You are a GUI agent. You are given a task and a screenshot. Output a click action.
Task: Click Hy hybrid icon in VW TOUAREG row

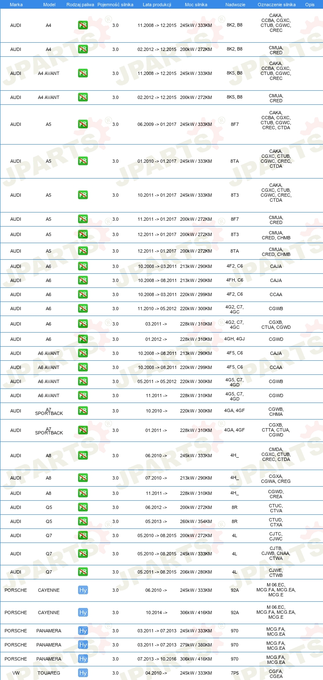coord(83,673)
